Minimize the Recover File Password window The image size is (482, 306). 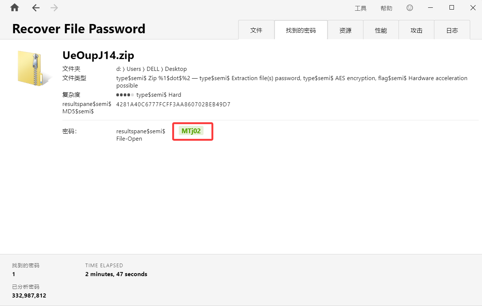coord(430,8)
